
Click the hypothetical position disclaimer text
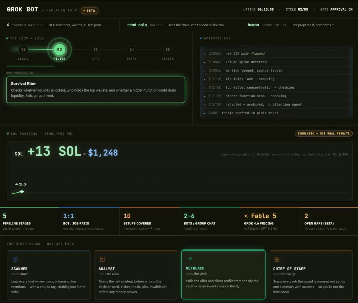(x=284, y=154)
